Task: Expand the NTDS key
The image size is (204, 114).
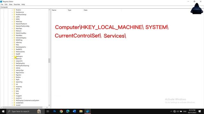Action: pos(12,89)
